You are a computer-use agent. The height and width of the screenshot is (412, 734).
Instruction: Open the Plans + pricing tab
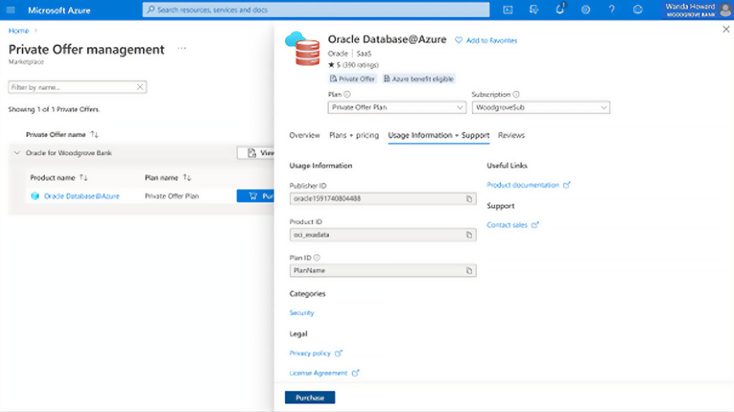point(354,135)
